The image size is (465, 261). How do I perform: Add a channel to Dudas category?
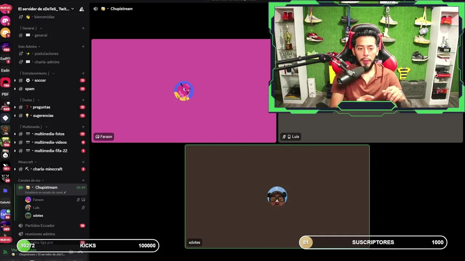click(83, 100)
